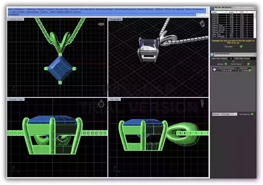Viewport: 263px width, 185px height.
Task: Click the metal weights table scroll-down arrow
Action: (x=255, y=37)
